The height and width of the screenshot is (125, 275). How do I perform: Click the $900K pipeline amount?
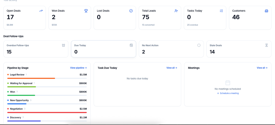pos(83,83)
